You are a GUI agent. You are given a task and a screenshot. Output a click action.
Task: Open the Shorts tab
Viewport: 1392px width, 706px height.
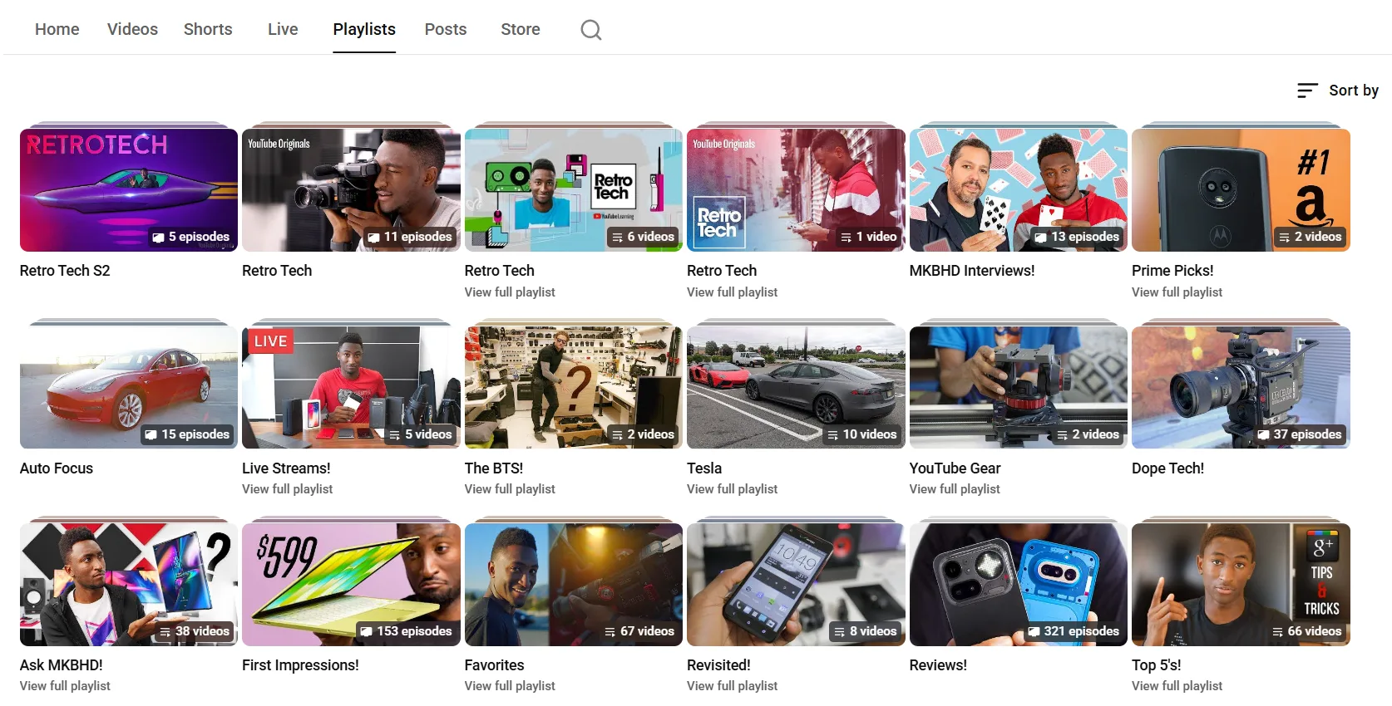(x=208, y=29)
